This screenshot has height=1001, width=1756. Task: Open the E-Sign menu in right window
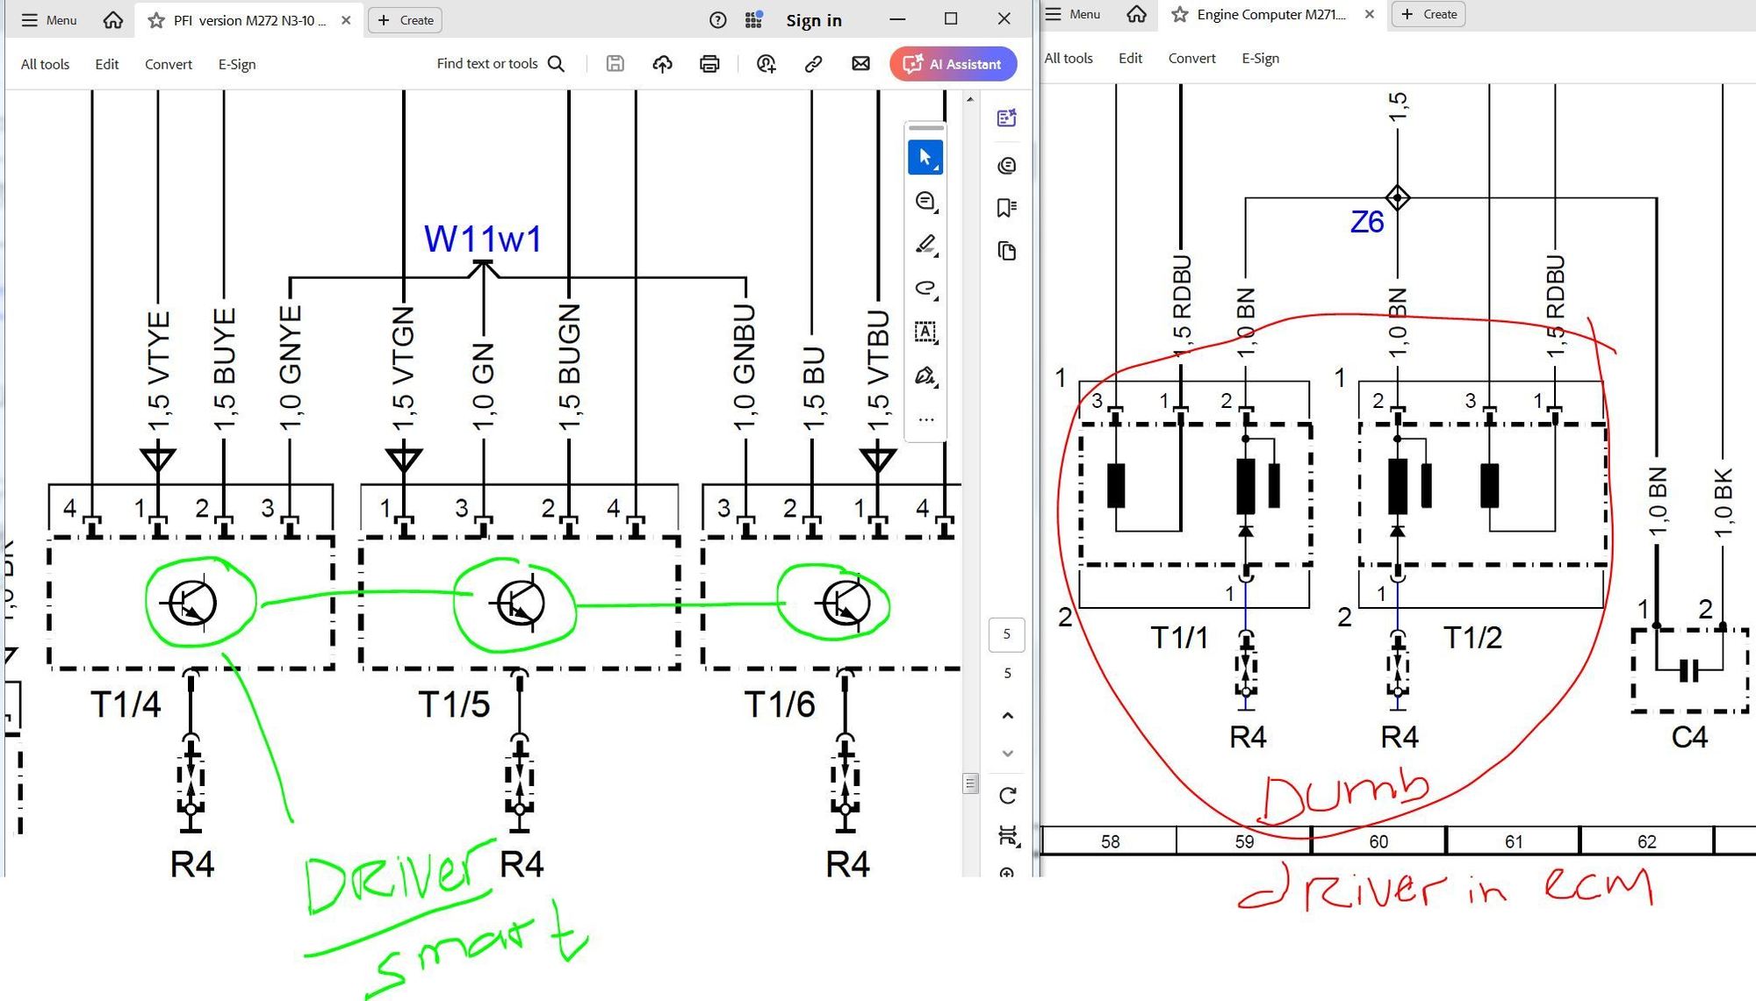pos(1259,58)
